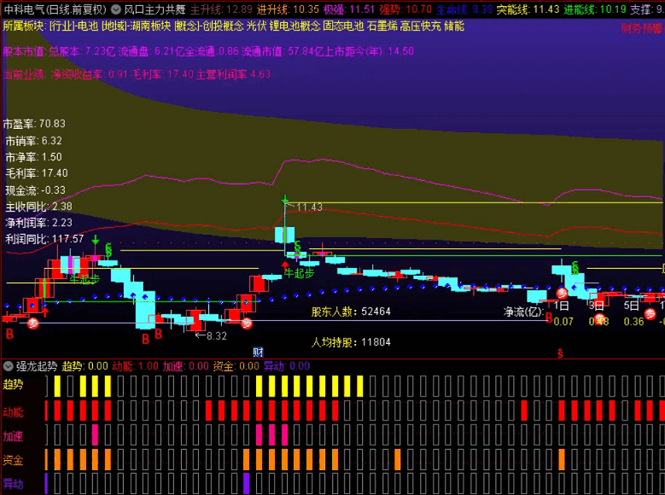Click the low price label 8.32
665x495 pixels.
point(217,336)
